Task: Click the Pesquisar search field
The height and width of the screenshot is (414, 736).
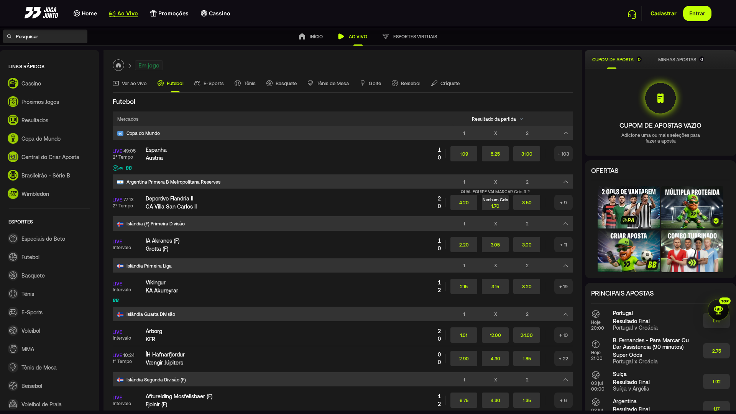Action: point(45,36)
